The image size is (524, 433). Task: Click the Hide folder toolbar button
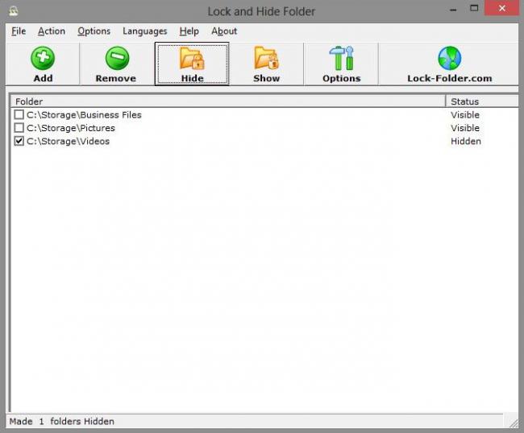[x=192, y=64]
